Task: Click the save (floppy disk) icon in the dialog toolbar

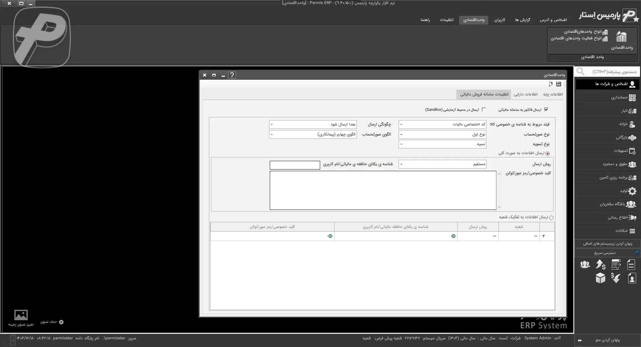Action: pyautogui.click(x=559, y=84)
